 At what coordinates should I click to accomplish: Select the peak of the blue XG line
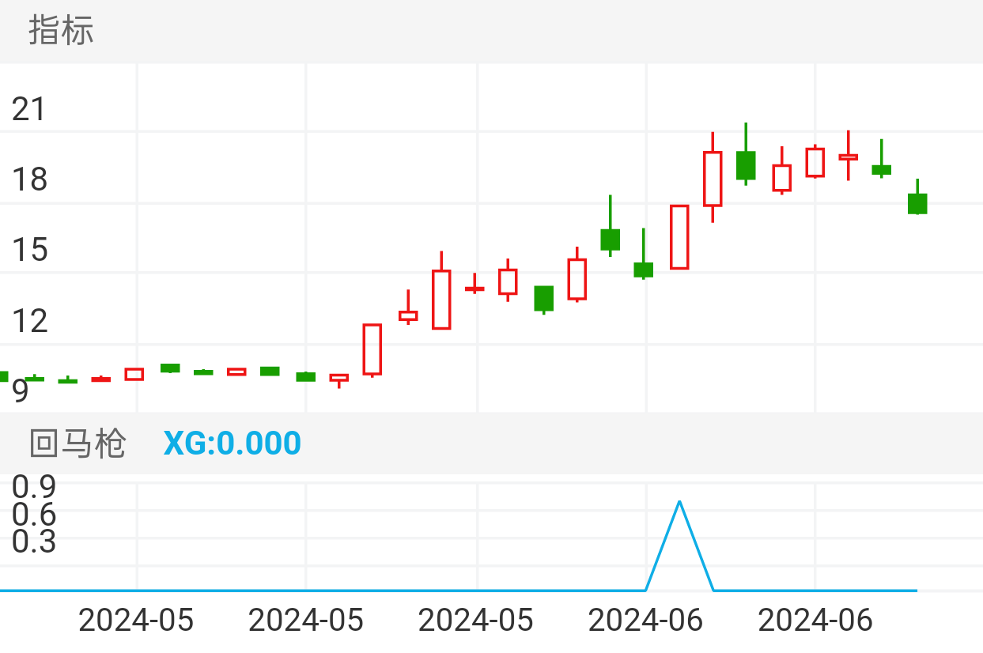click(679, 501)
